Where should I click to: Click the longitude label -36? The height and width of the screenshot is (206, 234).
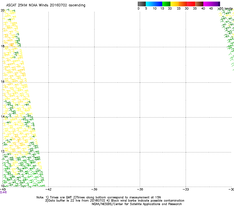tap(140, 190)
